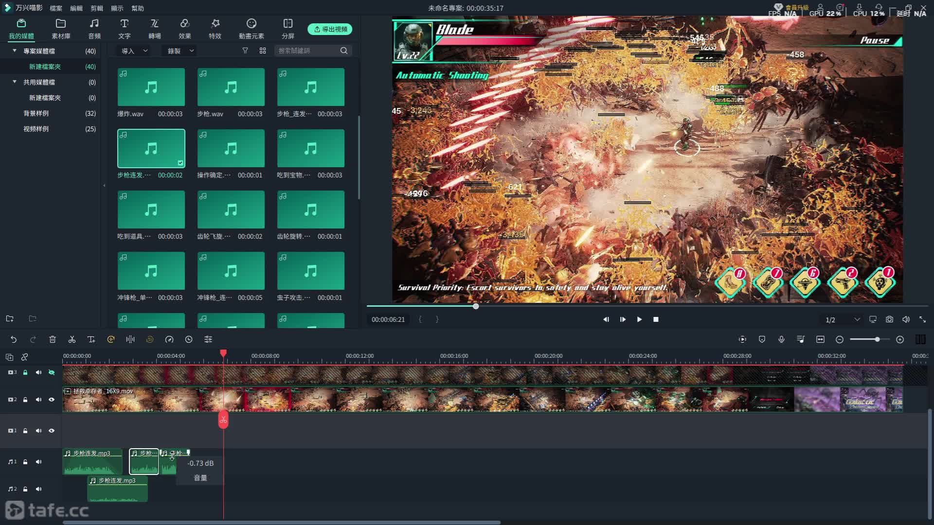Open the 轉場 transitions tab

pos(155,29)
